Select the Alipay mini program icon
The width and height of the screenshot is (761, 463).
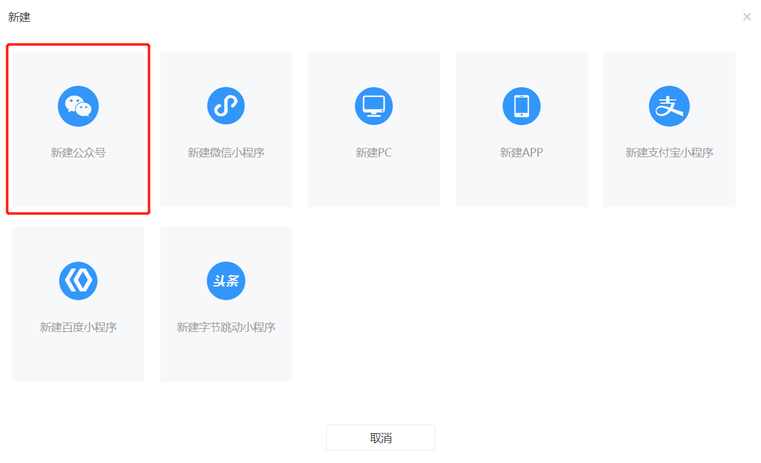click(670, 106)
